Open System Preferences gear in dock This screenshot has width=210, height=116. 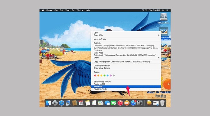click(140, 103)
